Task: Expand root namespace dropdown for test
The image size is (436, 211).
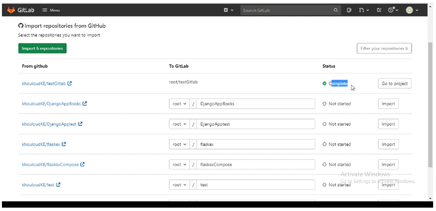Action: point(179,185)
